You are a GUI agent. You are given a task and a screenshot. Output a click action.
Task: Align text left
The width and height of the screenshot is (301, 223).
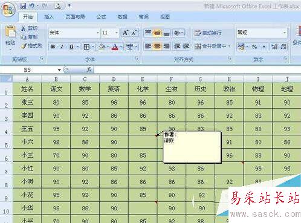pyautogui.click(x=148, y=47)
